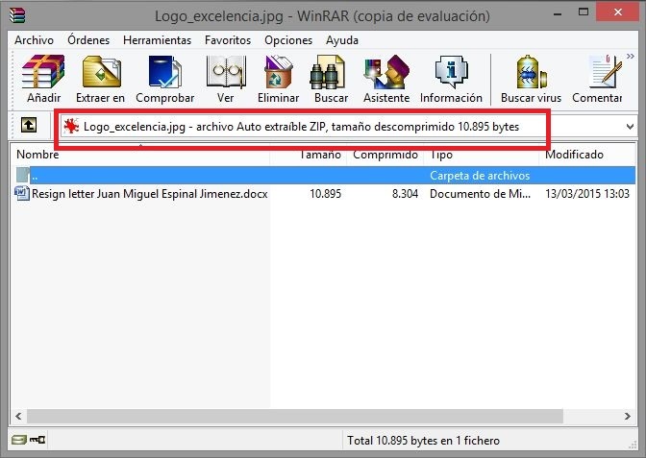The image size is (646, 458).
Task: Minimize the WinRAR window
Action: 558,13
